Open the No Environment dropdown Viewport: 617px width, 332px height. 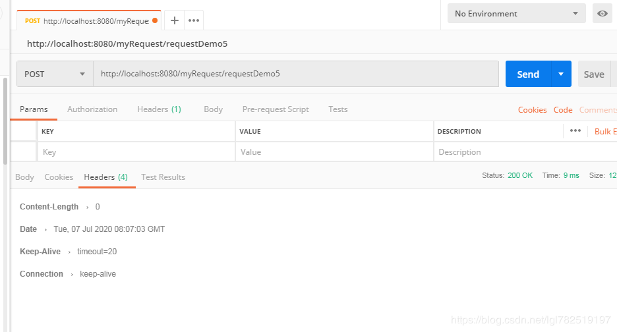point(516,13)
